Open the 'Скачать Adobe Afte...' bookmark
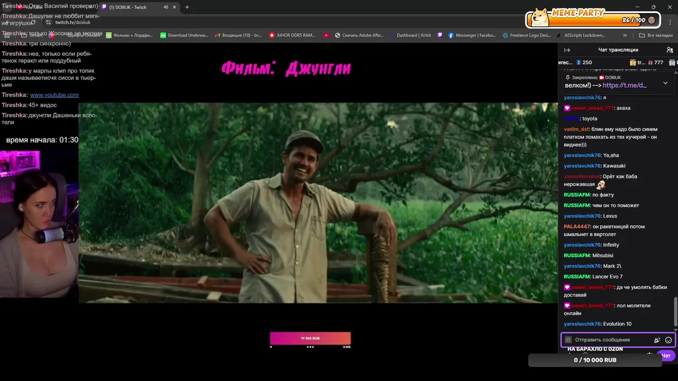Viewport: 678px width, 381px height. click(359, 35)
